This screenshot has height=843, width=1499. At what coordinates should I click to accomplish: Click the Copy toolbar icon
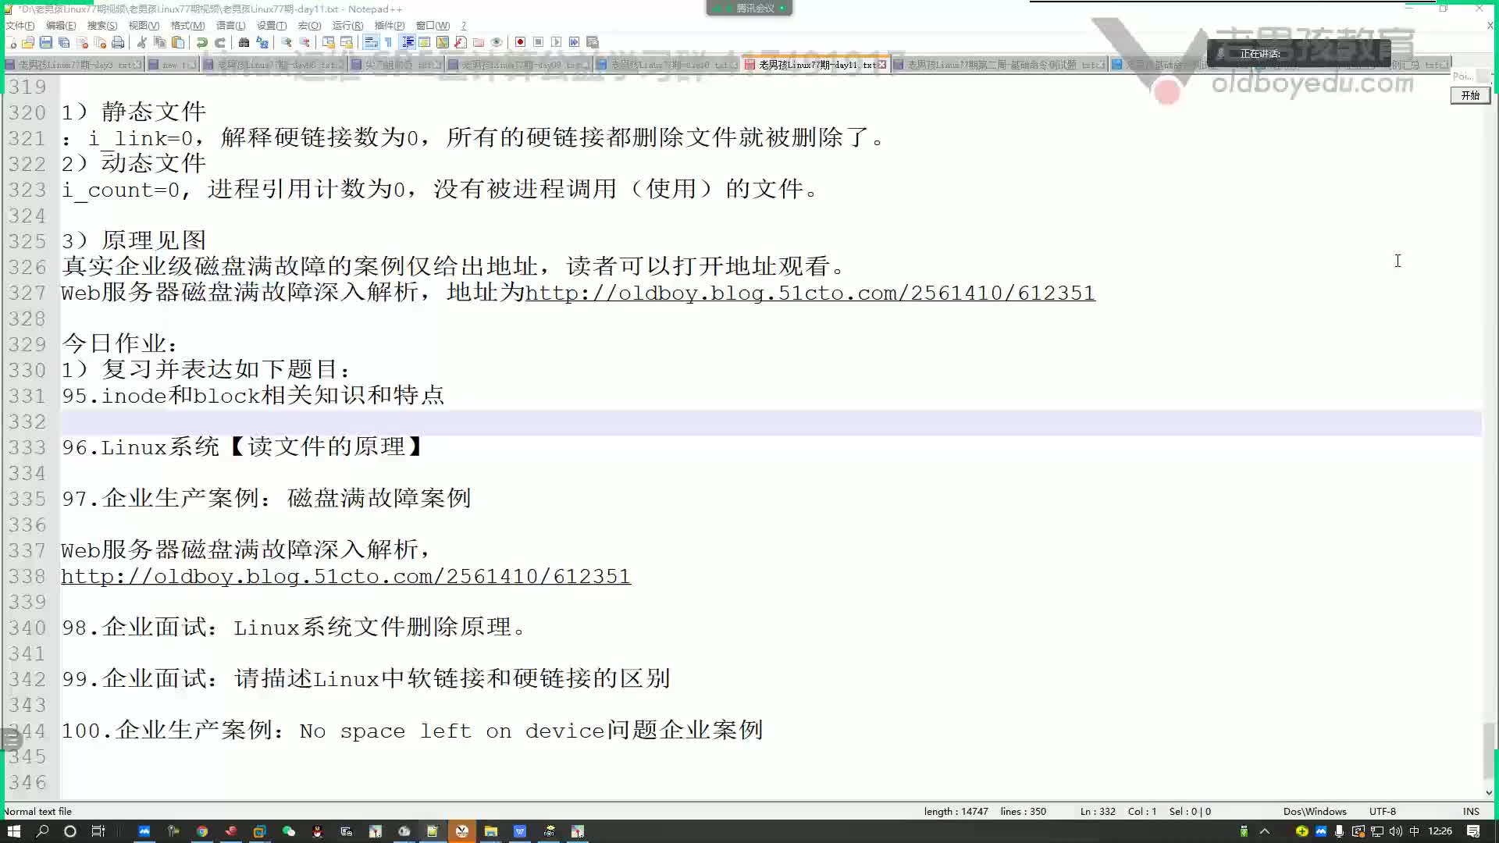pos(159,42)
